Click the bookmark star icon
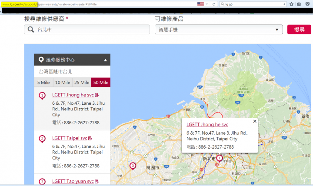Screen dimensions: 313x186 (291, 4)
